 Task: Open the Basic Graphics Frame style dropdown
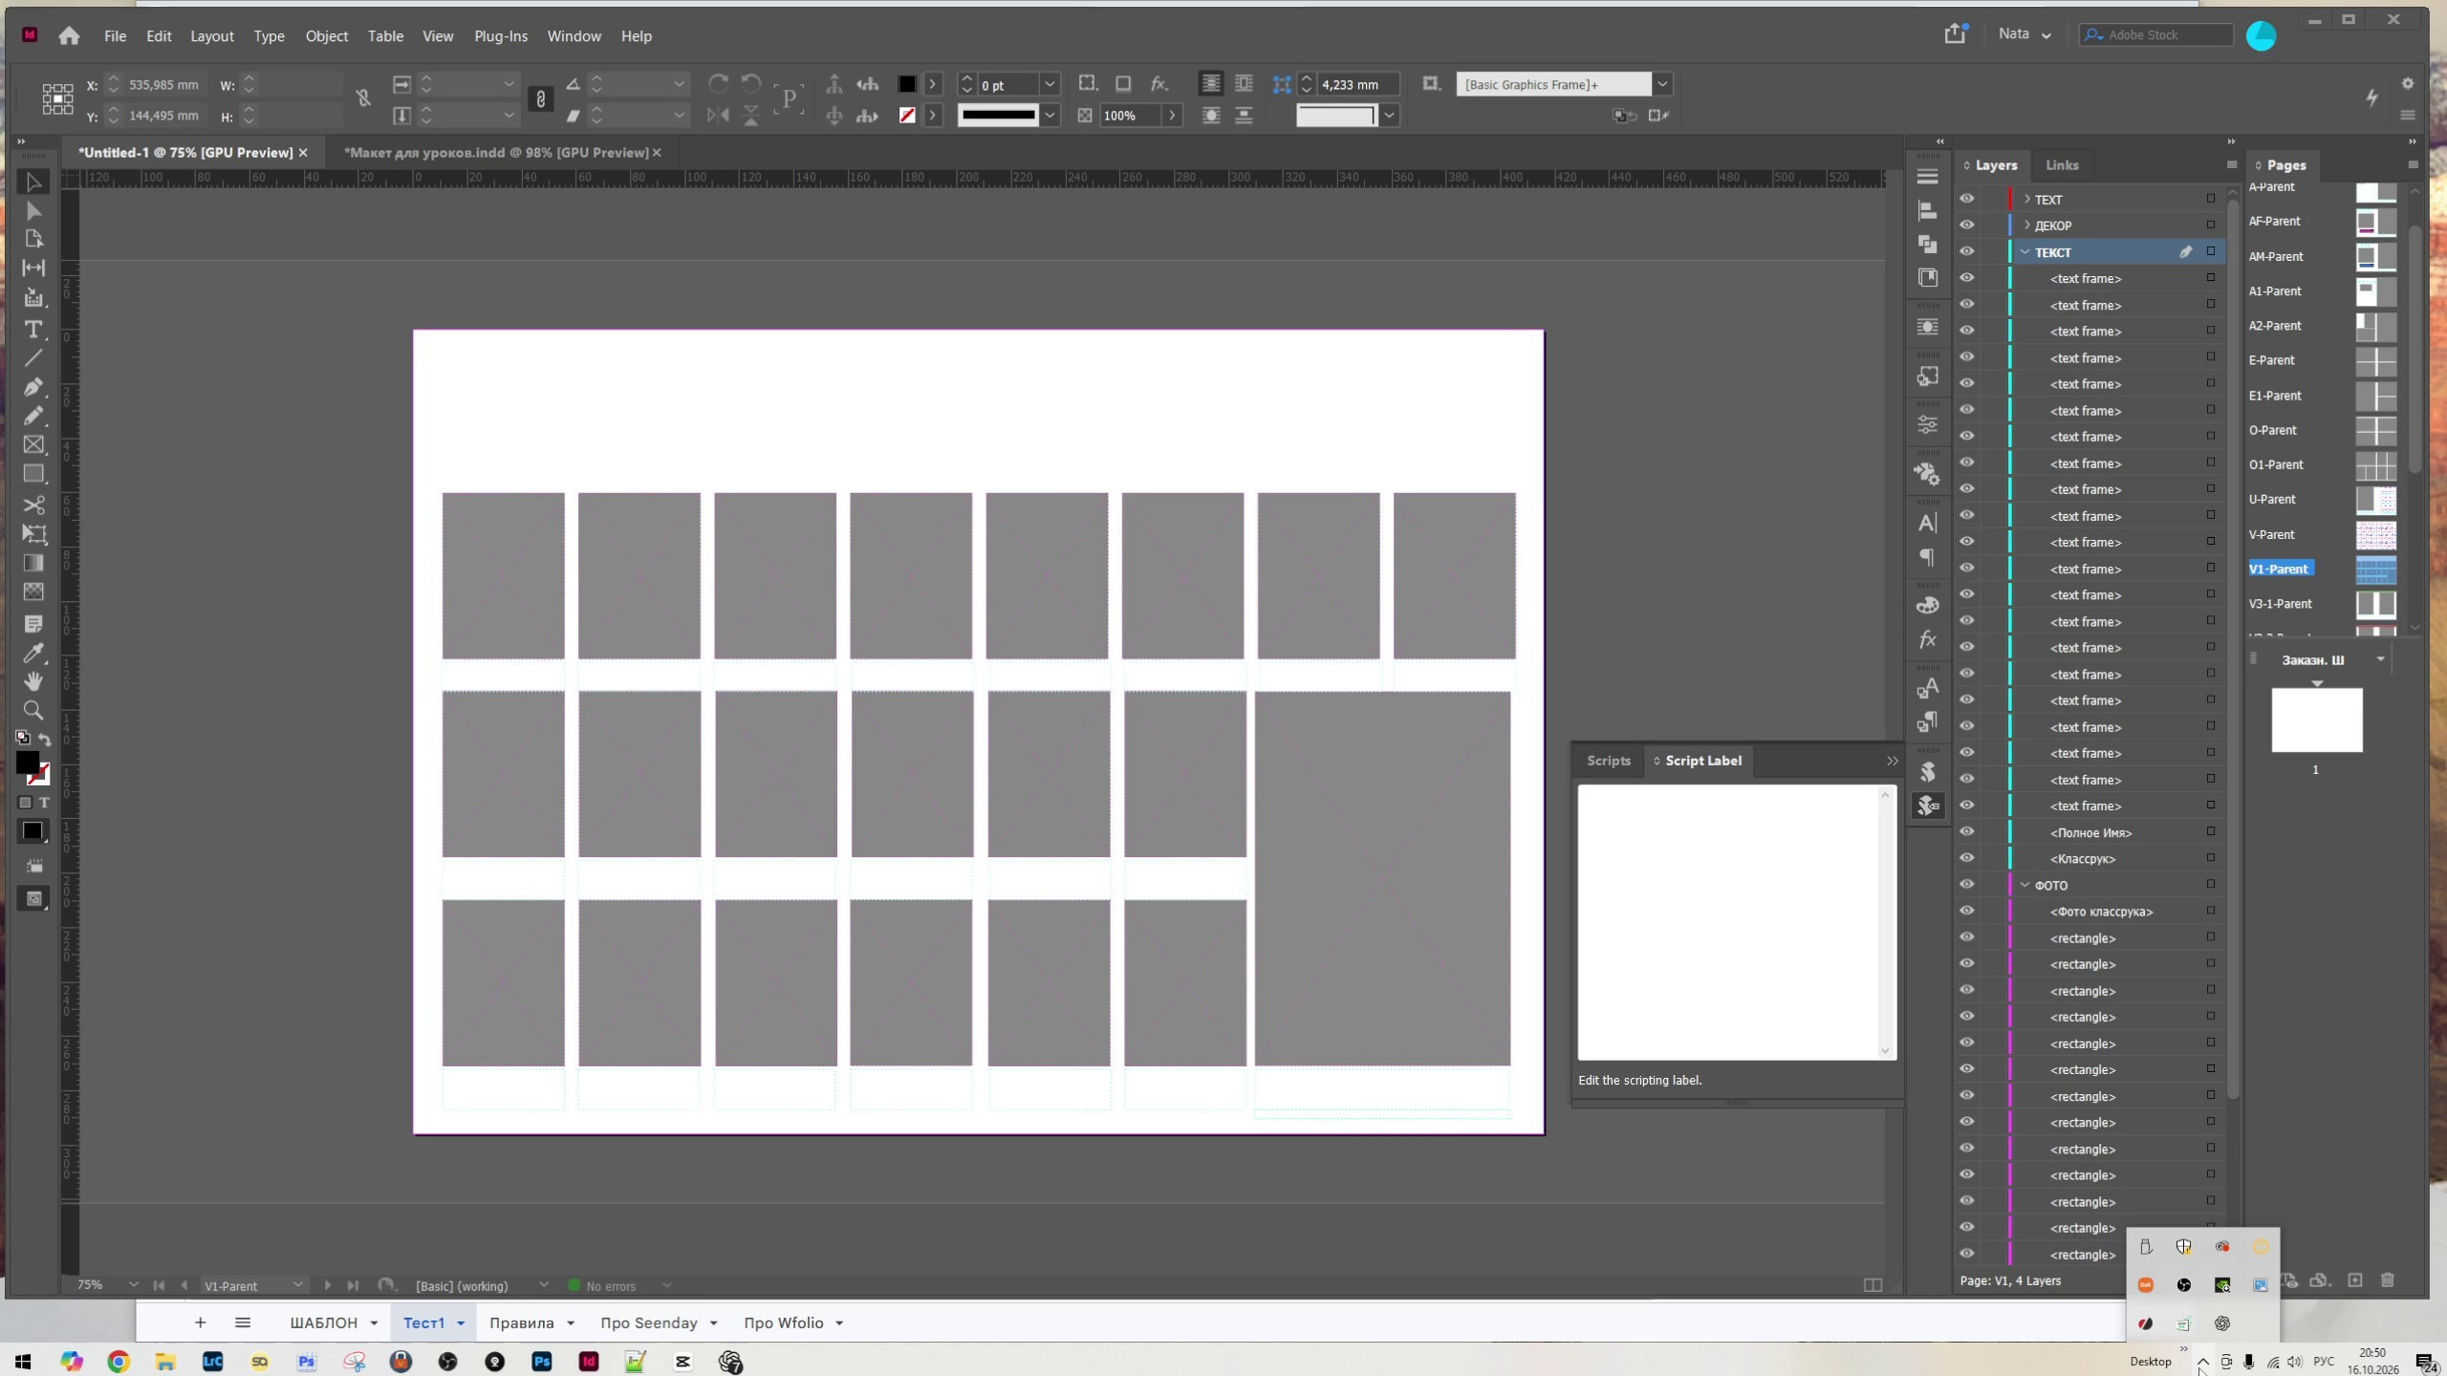[x=1662, y=84]
